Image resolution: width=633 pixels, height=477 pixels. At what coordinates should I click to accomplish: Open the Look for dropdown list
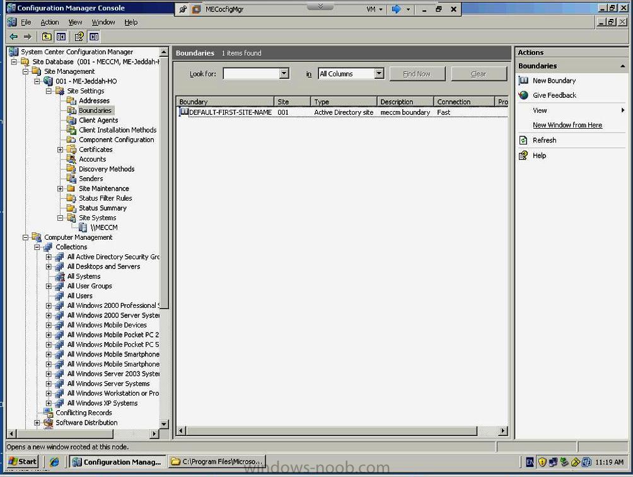[x=284, y=74]
